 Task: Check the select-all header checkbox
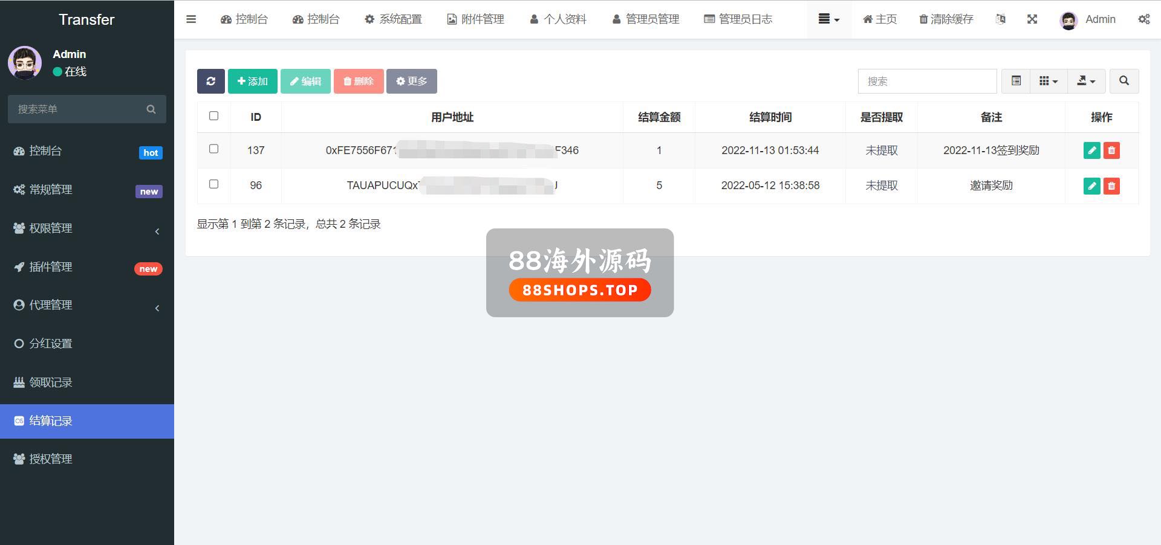click(x=213, y=116)
